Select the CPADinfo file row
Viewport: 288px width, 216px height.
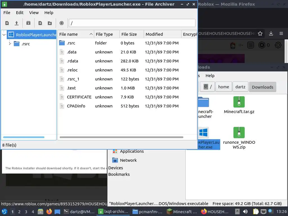click(x=127, y=106)
